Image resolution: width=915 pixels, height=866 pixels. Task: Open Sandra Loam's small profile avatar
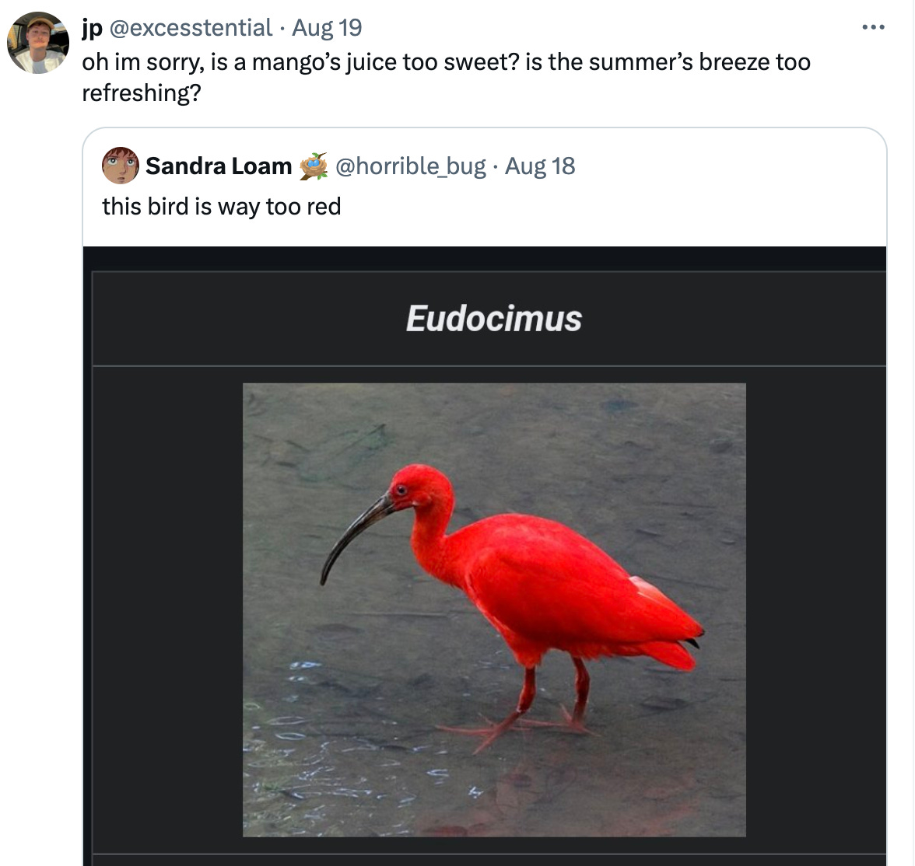tap(120, 166)
